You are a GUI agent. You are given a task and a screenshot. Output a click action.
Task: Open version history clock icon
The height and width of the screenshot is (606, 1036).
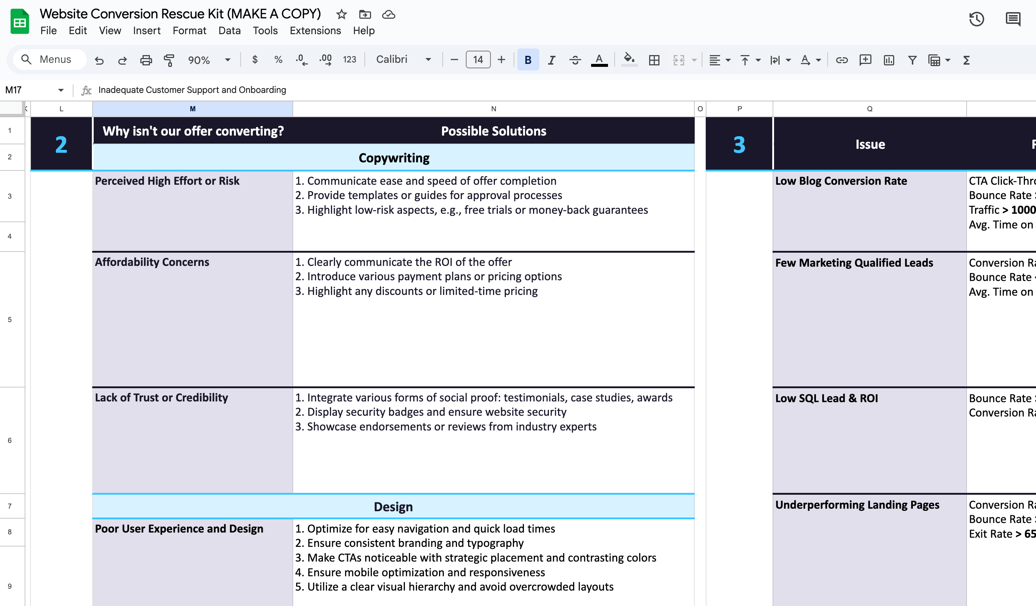pyautogui.click(x=976, y=19)
